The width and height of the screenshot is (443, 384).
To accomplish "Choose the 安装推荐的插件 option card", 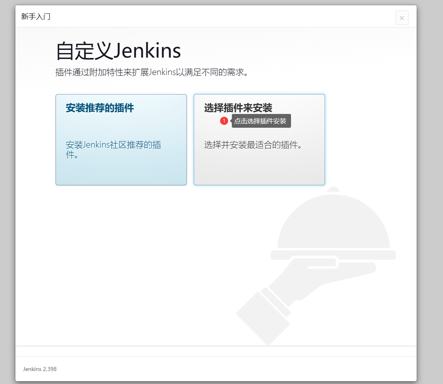I will [x=121, y=139].
